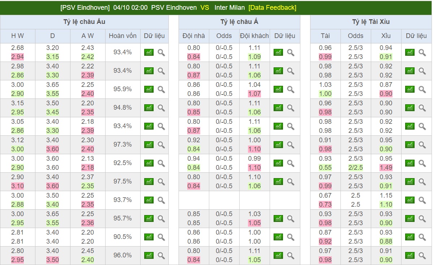Open chart icon in the 95.9% payout row
Image resolution: width=433 pixels, height=265 pixels.
(149, 89)
